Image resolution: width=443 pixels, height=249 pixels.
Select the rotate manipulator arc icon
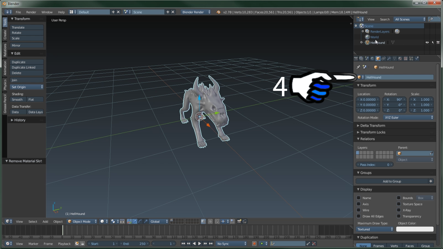140,221
